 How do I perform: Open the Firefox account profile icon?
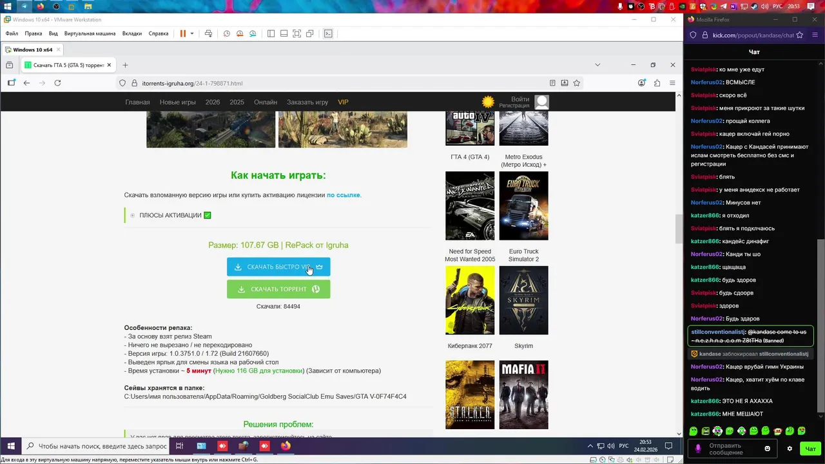pos(641,83)
